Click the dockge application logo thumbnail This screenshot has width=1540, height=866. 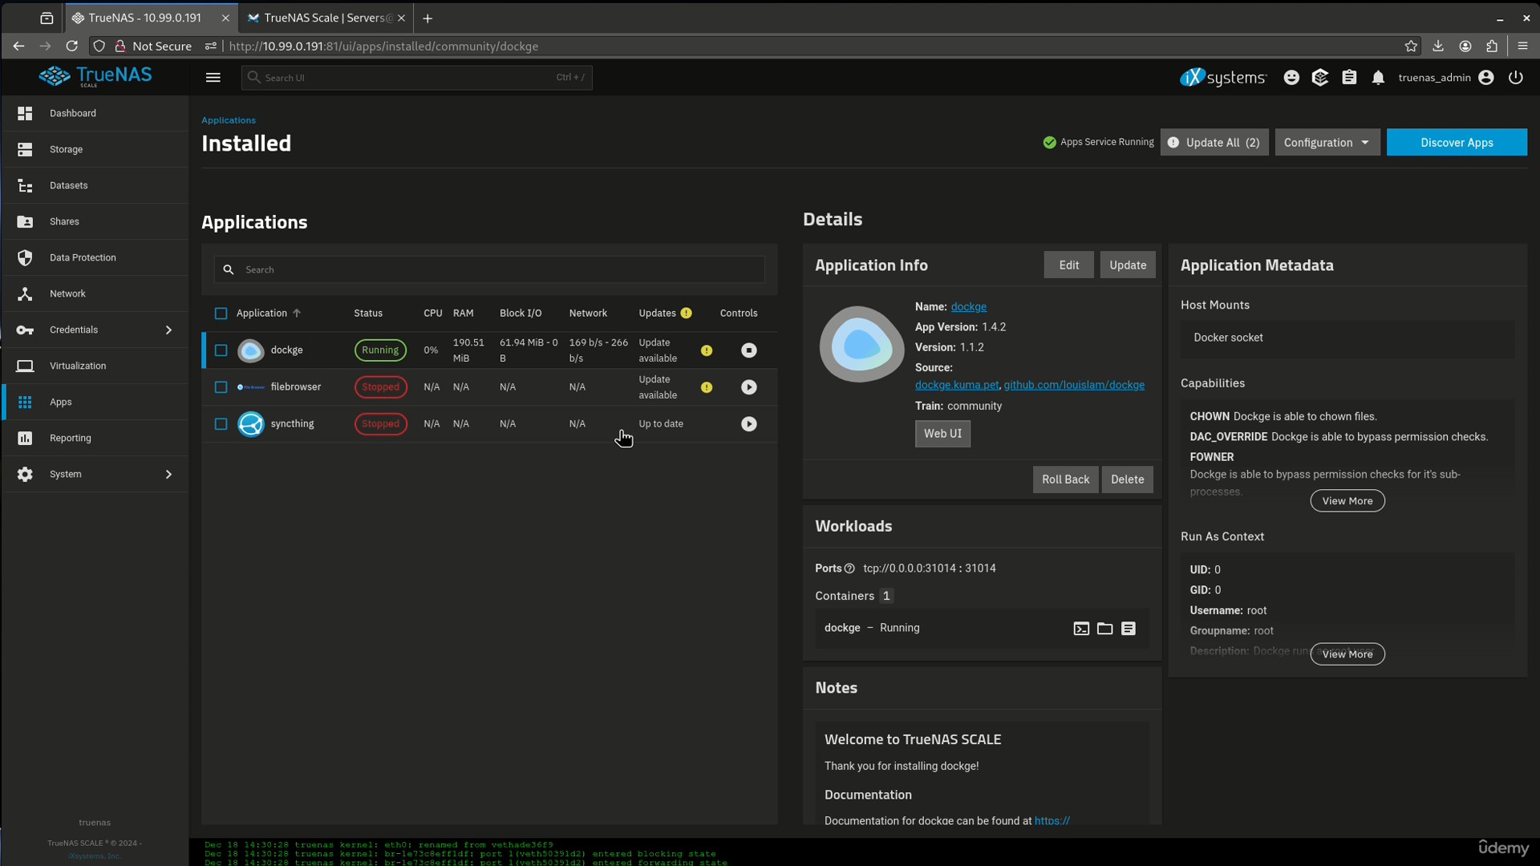click(x=861, y=345)
